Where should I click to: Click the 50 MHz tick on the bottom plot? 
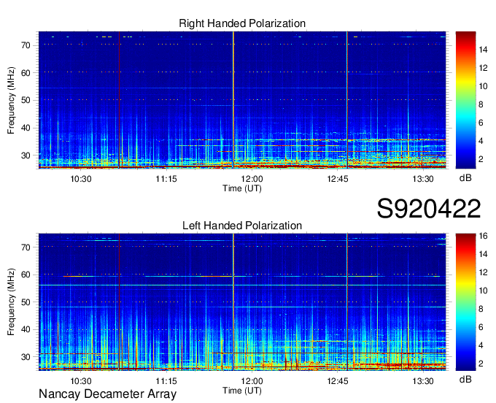[x=26, y=302]
